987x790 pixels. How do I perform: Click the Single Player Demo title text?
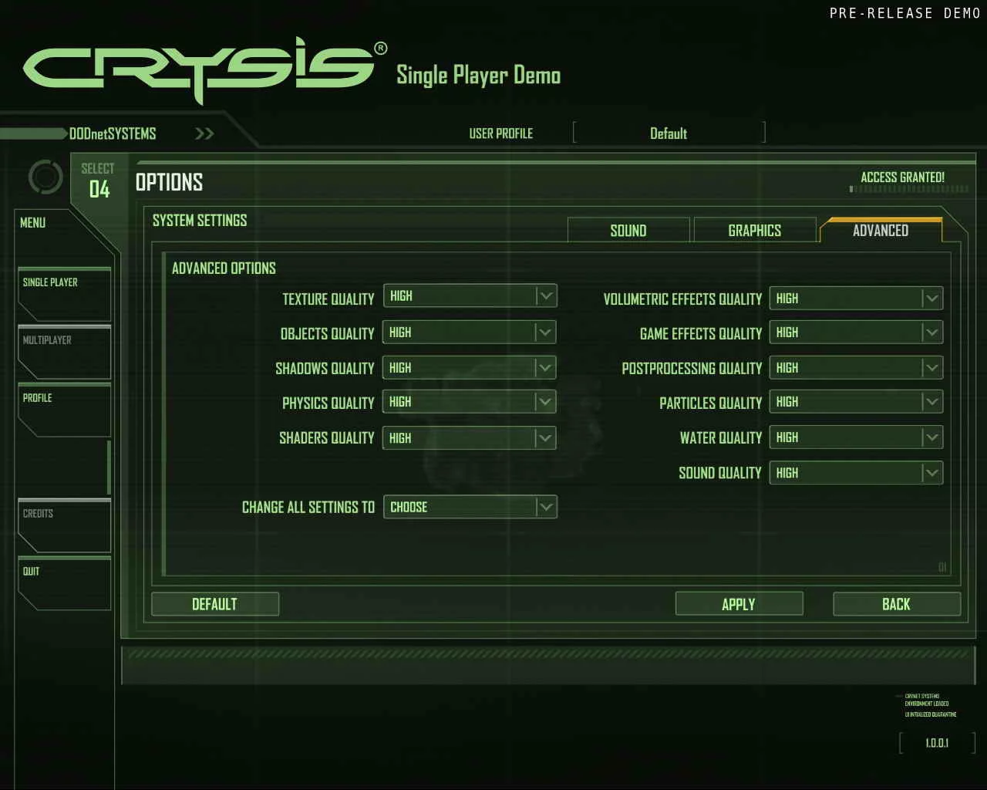pyautogui.click(x=478, y=76)
